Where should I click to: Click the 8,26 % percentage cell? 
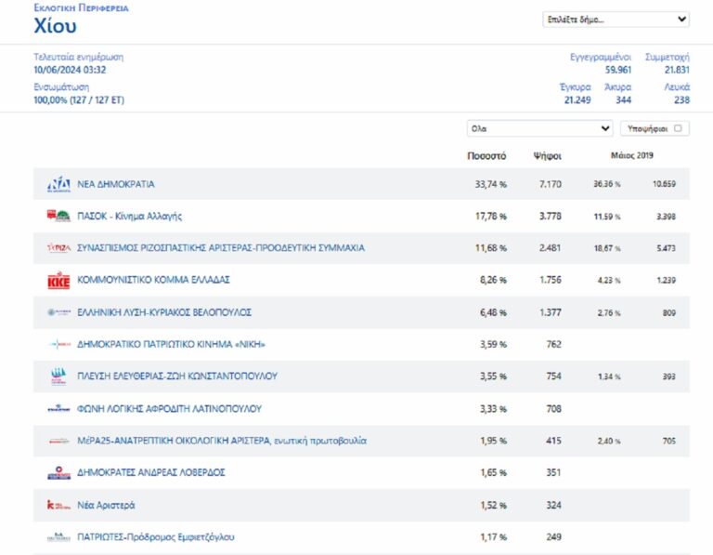pos(493,280)
